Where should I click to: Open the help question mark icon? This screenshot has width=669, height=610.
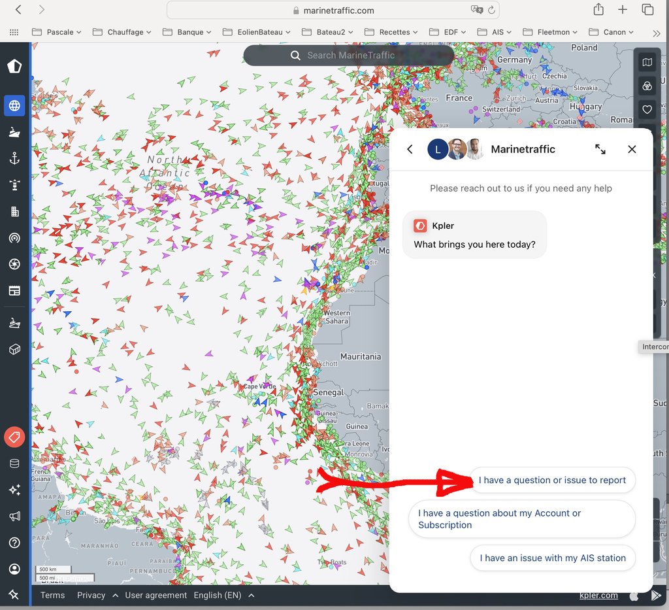coord(14,543)
